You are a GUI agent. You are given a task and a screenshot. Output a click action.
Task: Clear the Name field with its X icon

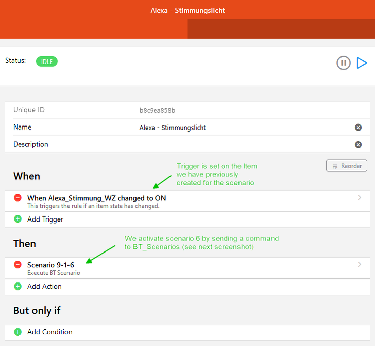point(358,128)
